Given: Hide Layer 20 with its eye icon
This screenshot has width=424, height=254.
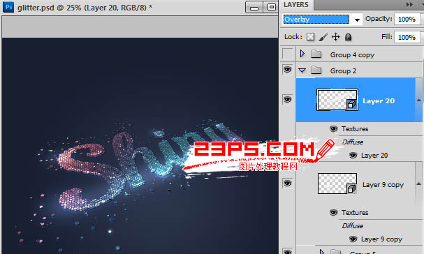Looking at the screenshot, I should (288, 99).
